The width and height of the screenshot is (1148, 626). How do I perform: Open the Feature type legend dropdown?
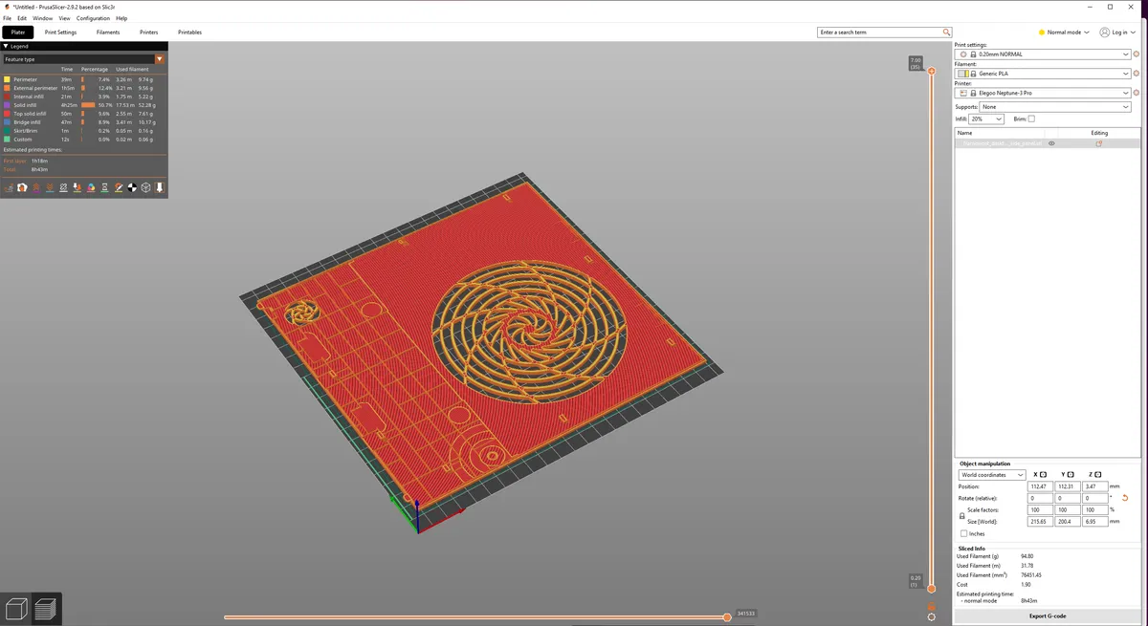tap(160, 59)
